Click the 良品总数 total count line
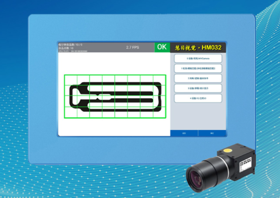Screen dimensions: 280x198 66,48
